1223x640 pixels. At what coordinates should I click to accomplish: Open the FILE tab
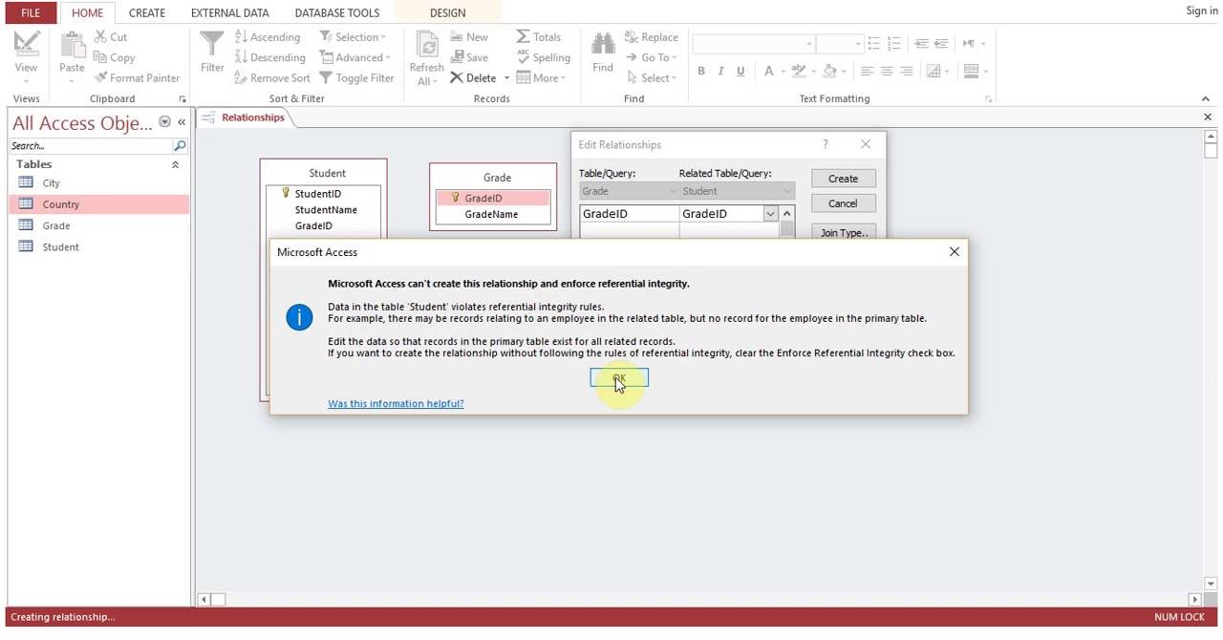(x=31, y=12)
